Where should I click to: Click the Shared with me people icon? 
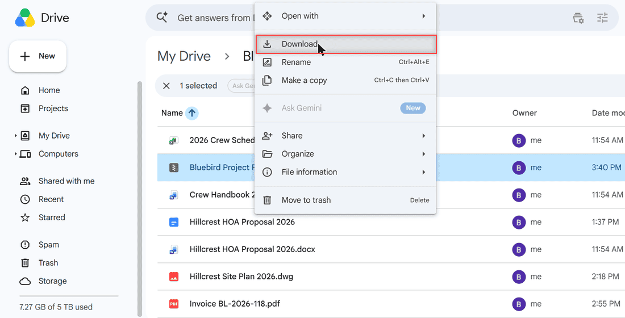click(x=25, y=181)
